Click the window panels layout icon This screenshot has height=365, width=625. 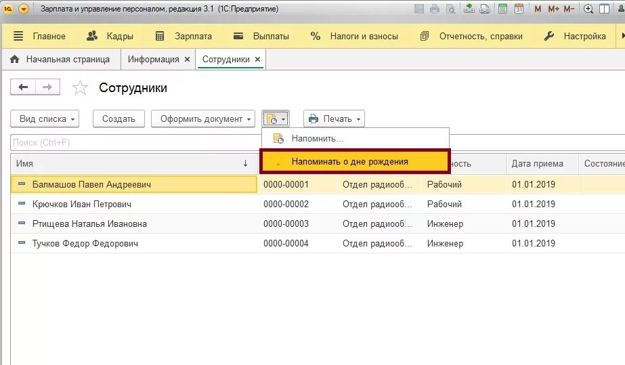[604, 8]
